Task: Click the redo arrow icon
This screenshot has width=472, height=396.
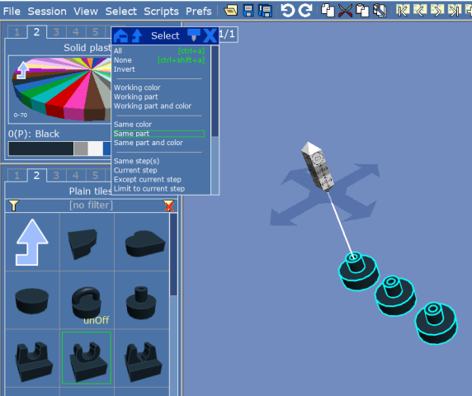Action: pos(305,11)
